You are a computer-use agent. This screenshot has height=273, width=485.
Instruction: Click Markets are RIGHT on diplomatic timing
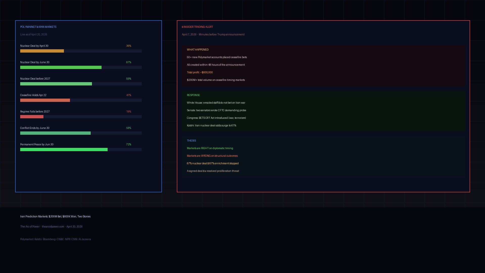pyautogui.click(x=210, y=148)
